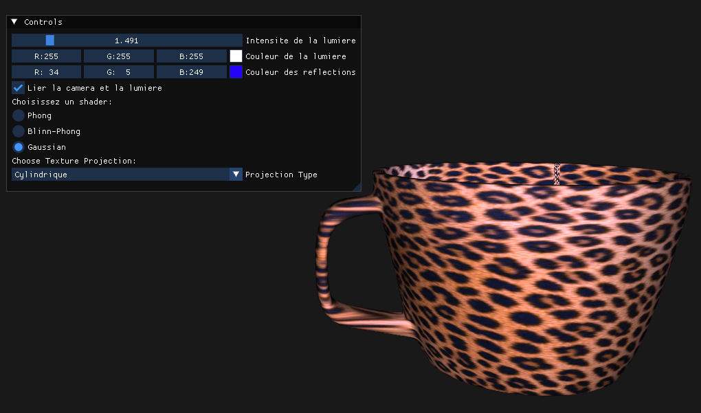Screen dimensions: 701x413
Task: Click the G:255 light color field
Action: coord(118,56)
